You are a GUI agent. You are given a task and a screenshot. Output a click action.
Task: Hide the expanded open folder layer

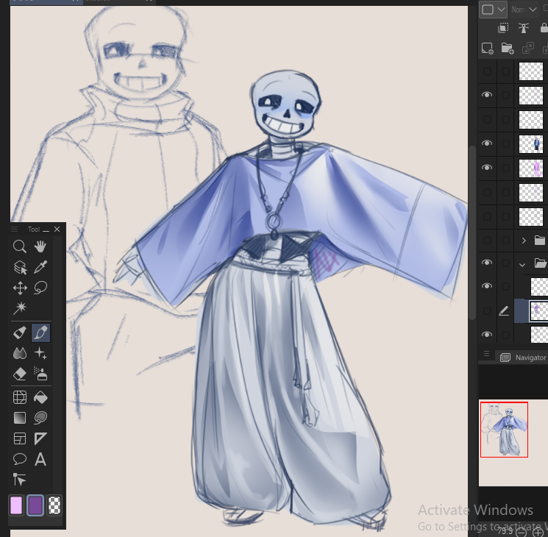[x=487, y=263]
